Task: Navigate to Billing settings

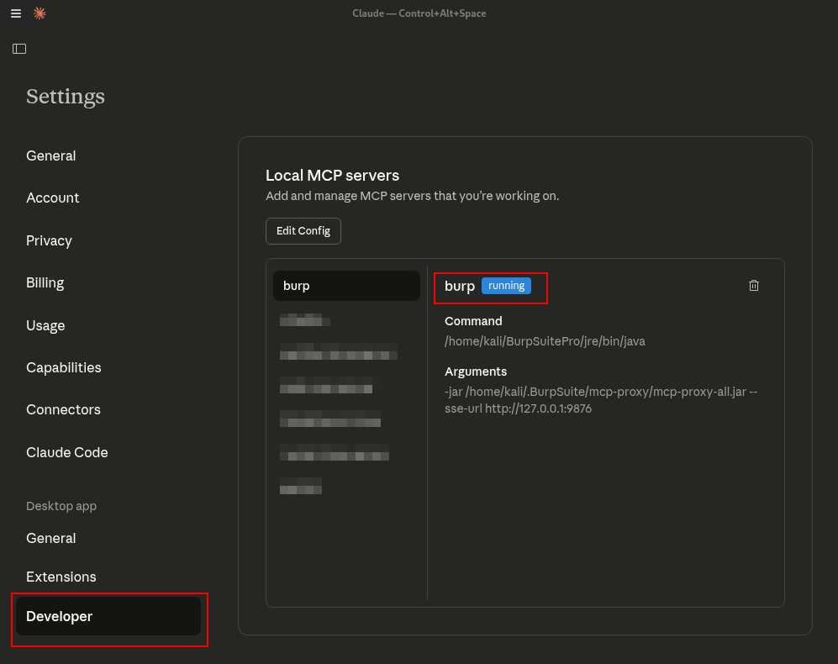Action: (x=45, y=282)
